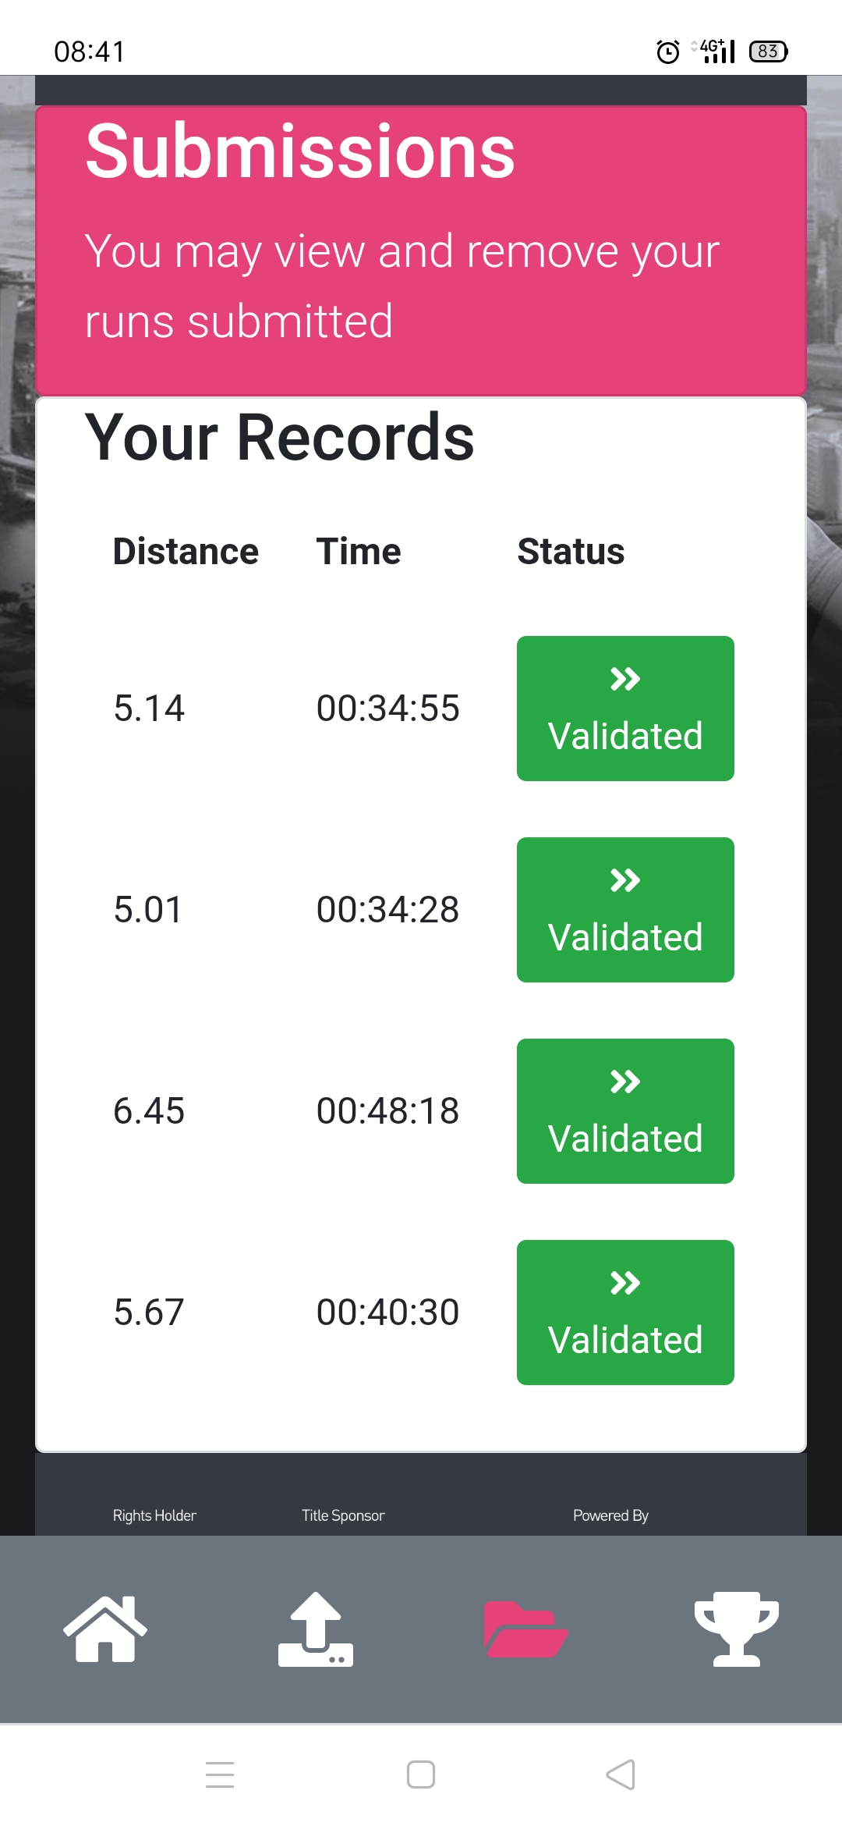Tap the Status column header
Screen dimensions: 842x1826
pyautogui.click(x=571, y=552)
